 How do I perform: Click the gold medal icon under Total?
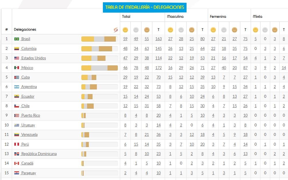[125, 30]
